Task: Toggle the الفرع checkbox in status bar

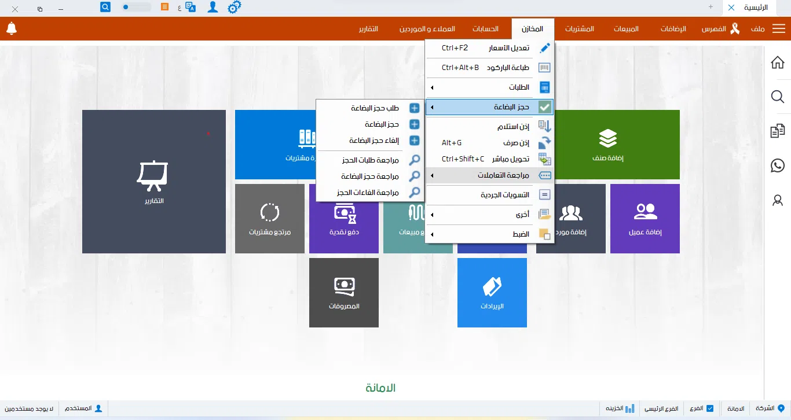Action: [x=710, y=408]
